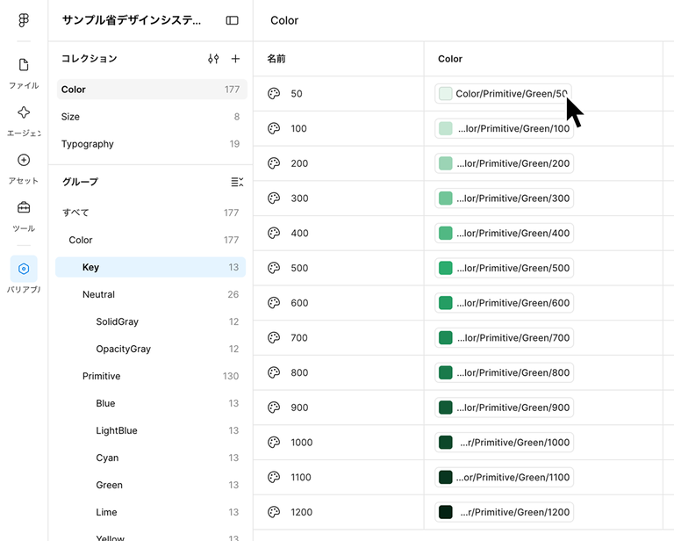674x541 pixels.
Task: Click the サンプル省デザインシステ... file title
Action: [132, 20]
